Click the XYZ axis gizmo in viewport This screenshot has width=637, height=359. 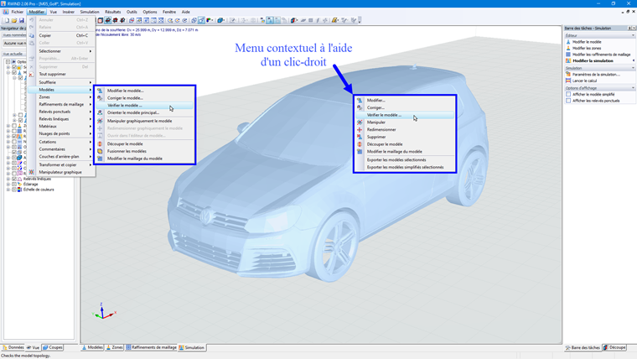[x=103, y=311]
